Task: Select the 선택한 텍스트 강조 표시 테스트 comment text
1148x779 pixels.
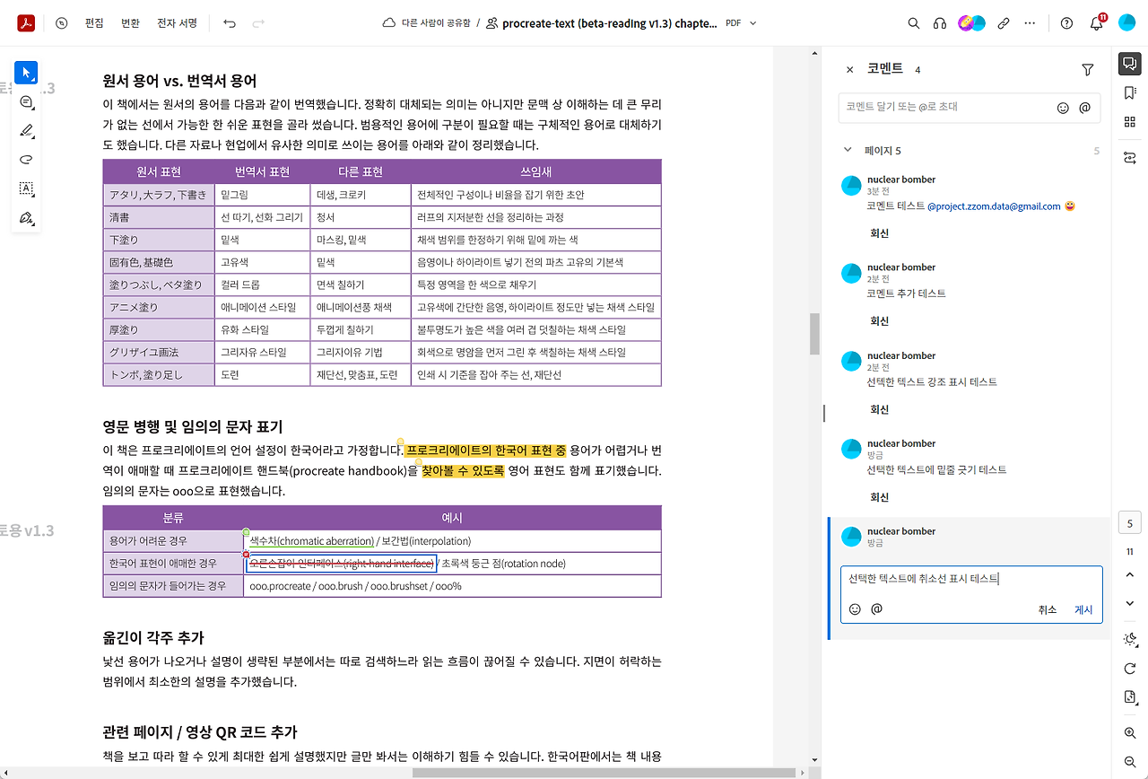Action: click(932, 382)
